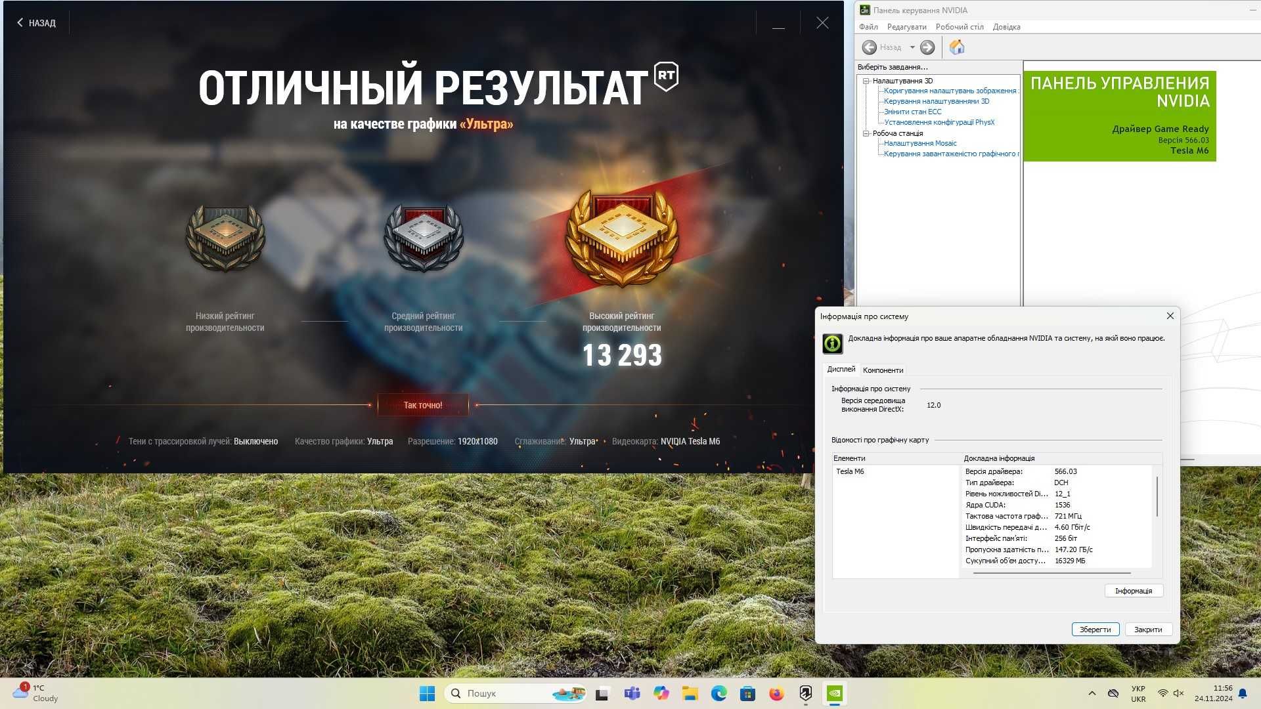Click the 147.20 ГБ/с memory bandwidth row
Screen dimensions: 1261x709
[1056, 549]
